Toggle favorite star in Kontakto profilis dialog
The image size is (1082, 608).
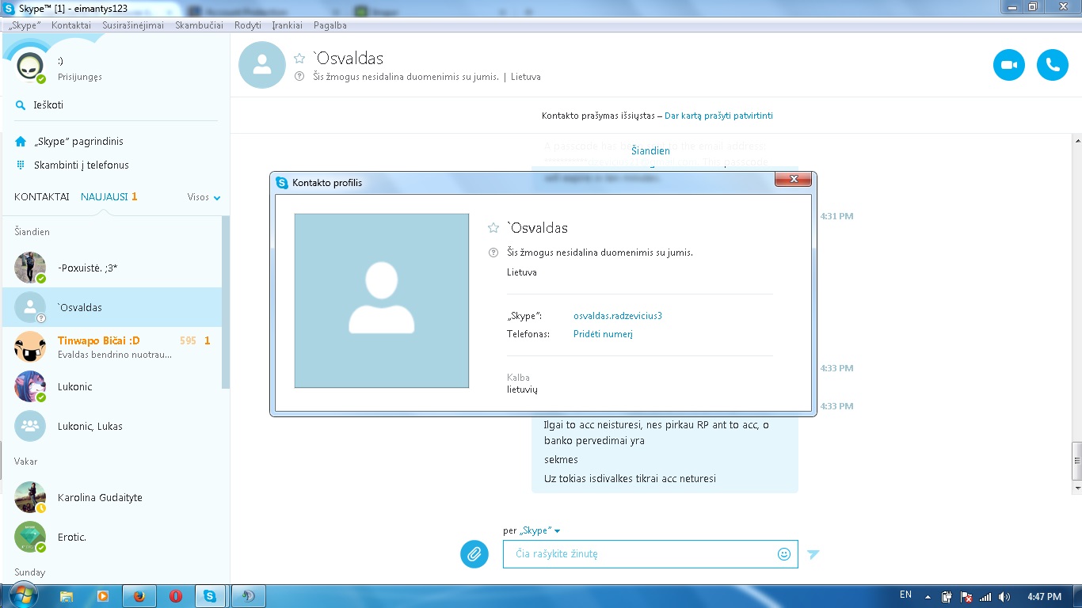(493, 228)
